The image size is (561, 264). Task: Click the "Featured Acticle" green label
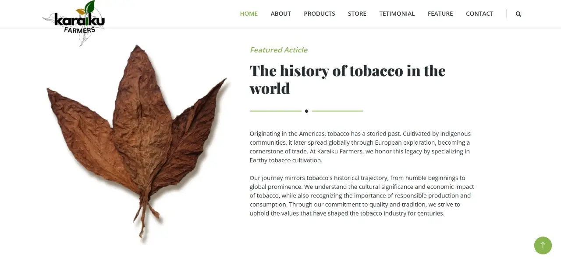(278, 50)
